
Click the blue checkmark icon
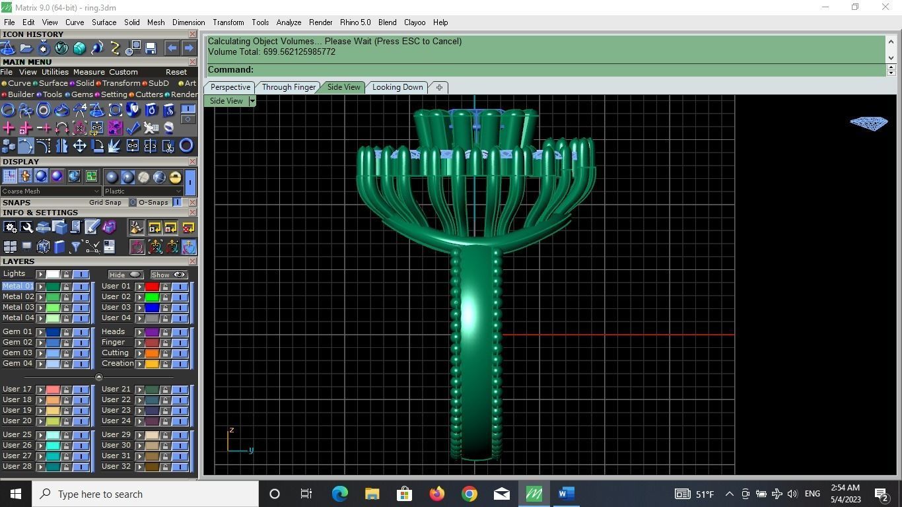133,127
